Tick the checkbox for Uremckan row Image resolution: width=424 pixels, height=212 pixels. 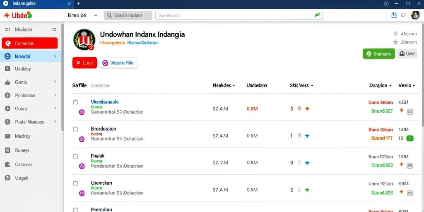75,183
